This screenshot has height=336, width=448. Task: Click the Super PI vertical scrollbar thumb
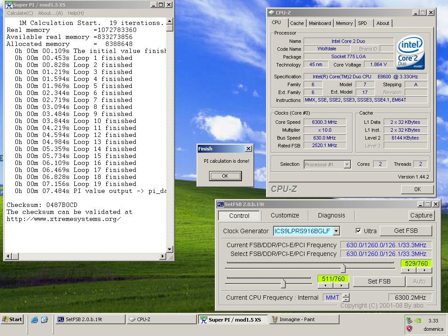169,28
